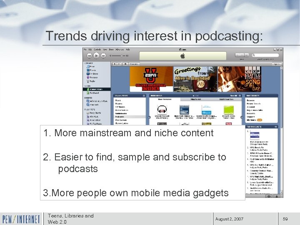This screenshot has width=300, height=225.
Task: Open the View menu
Action: click(105, 49)
